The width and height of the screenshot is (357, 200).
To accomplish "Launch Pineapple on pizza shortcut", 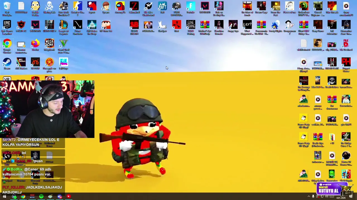I will coord(49,65).
